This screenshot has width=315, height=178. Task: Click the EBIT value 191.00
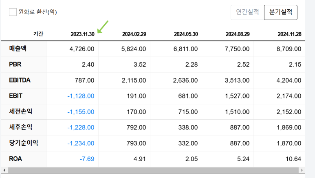[136, 96]
